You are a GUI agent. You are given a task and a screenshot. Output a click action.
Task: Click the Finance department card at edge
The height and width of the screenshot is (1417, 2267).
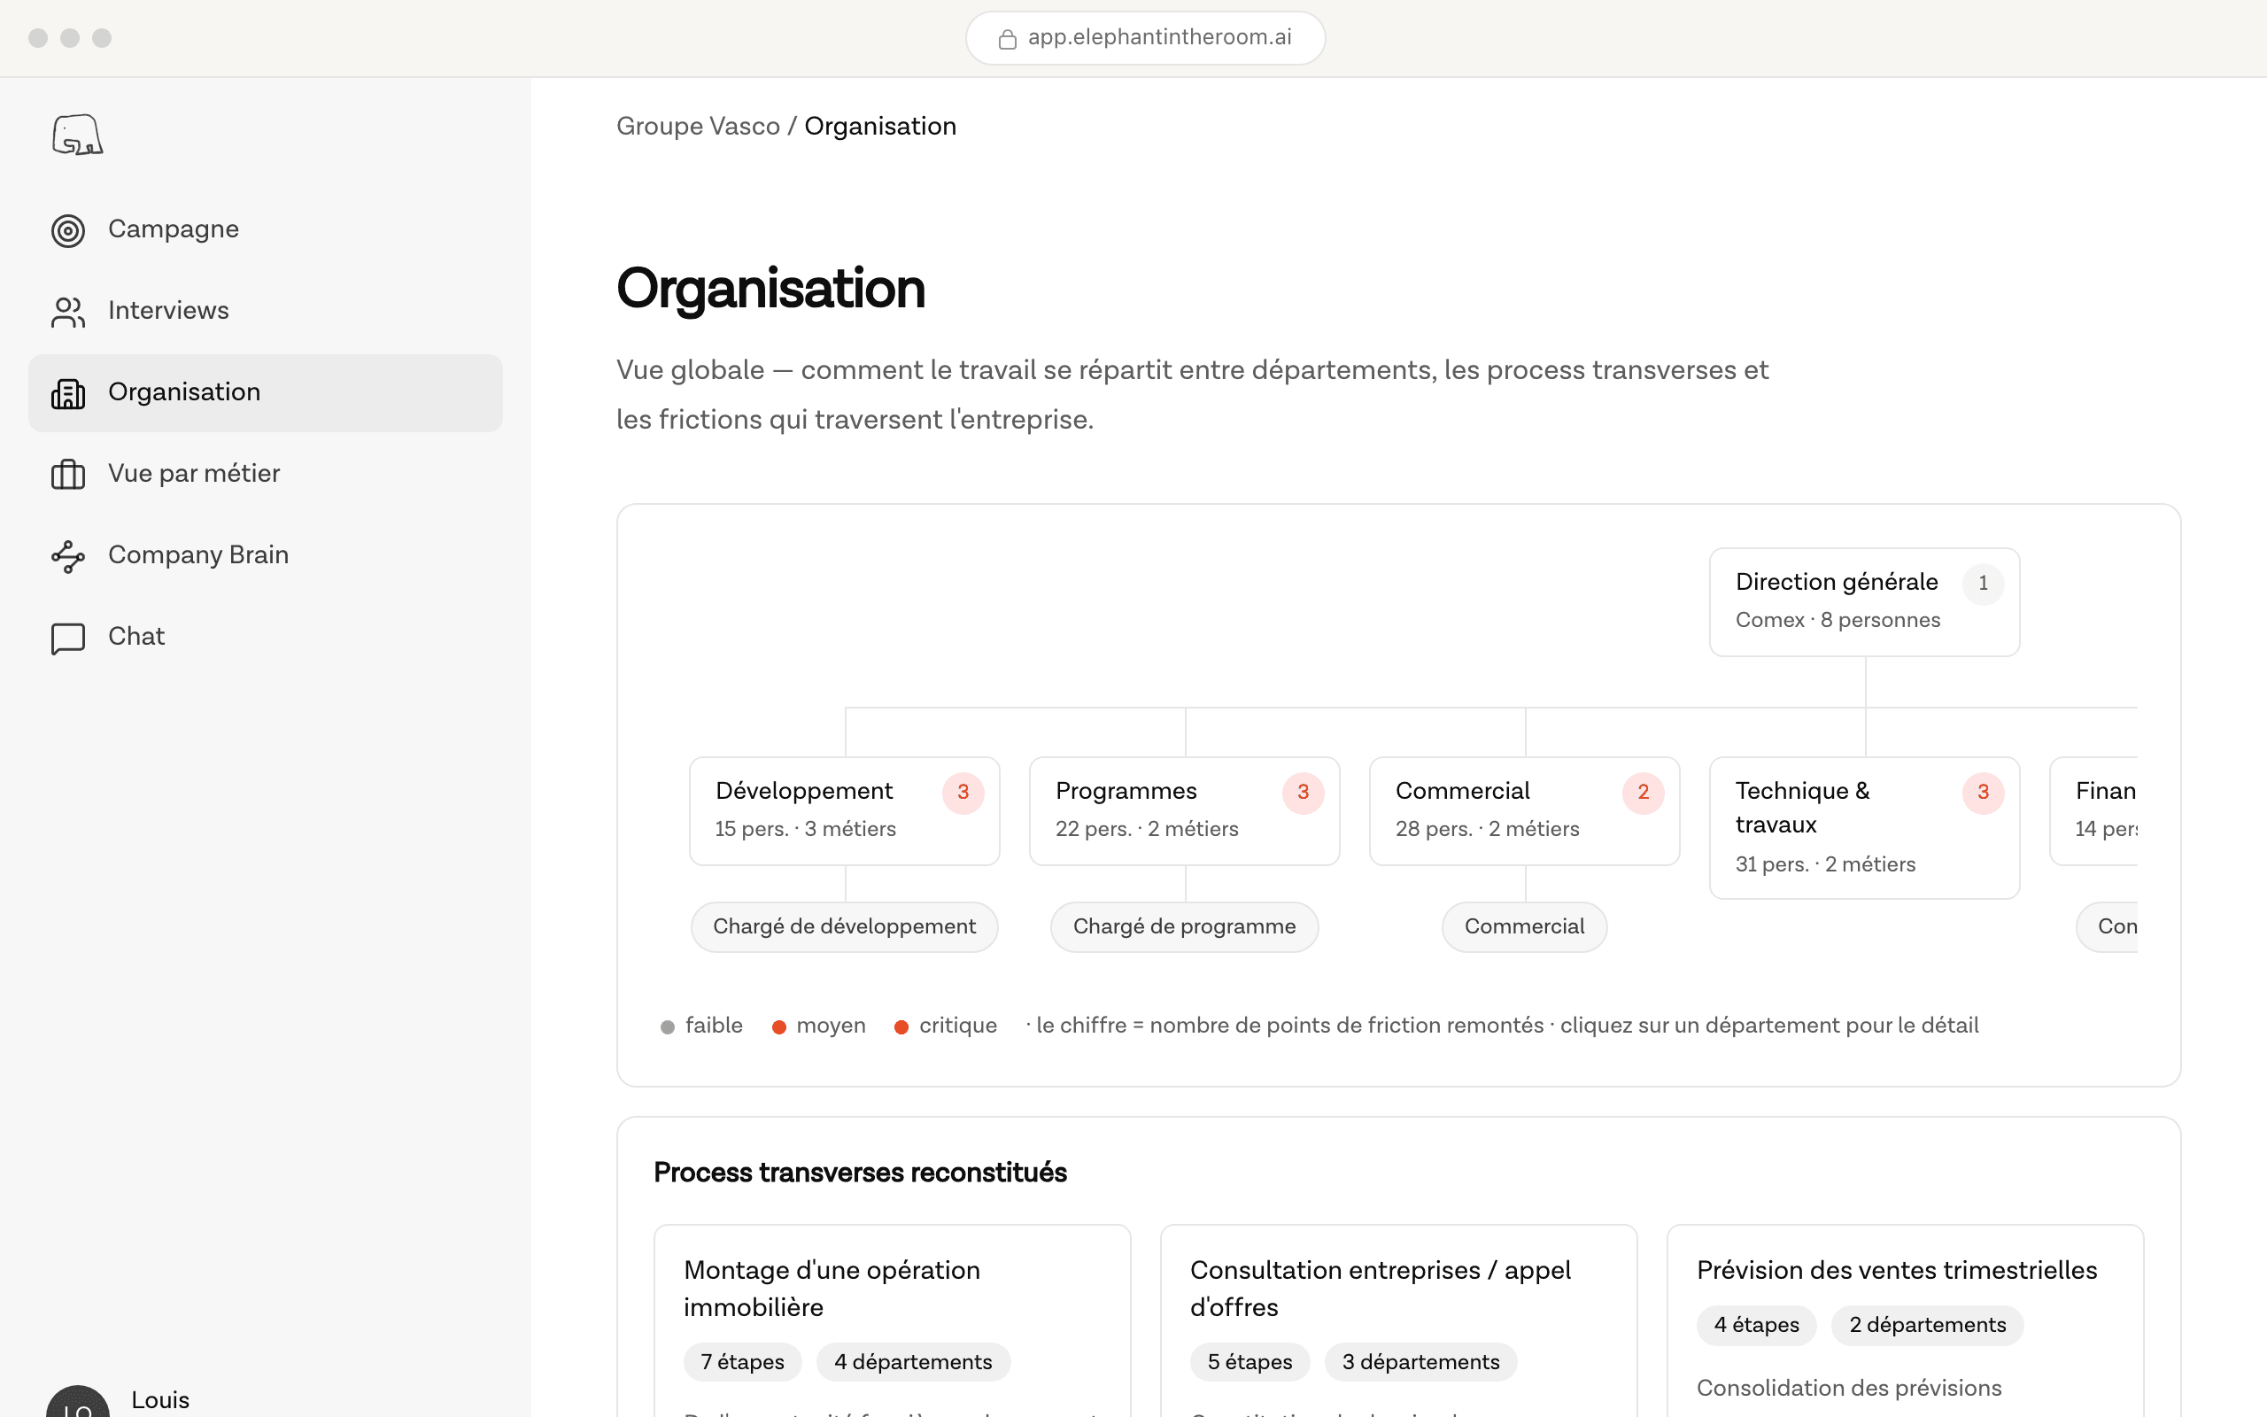[x=2093, y=810]
